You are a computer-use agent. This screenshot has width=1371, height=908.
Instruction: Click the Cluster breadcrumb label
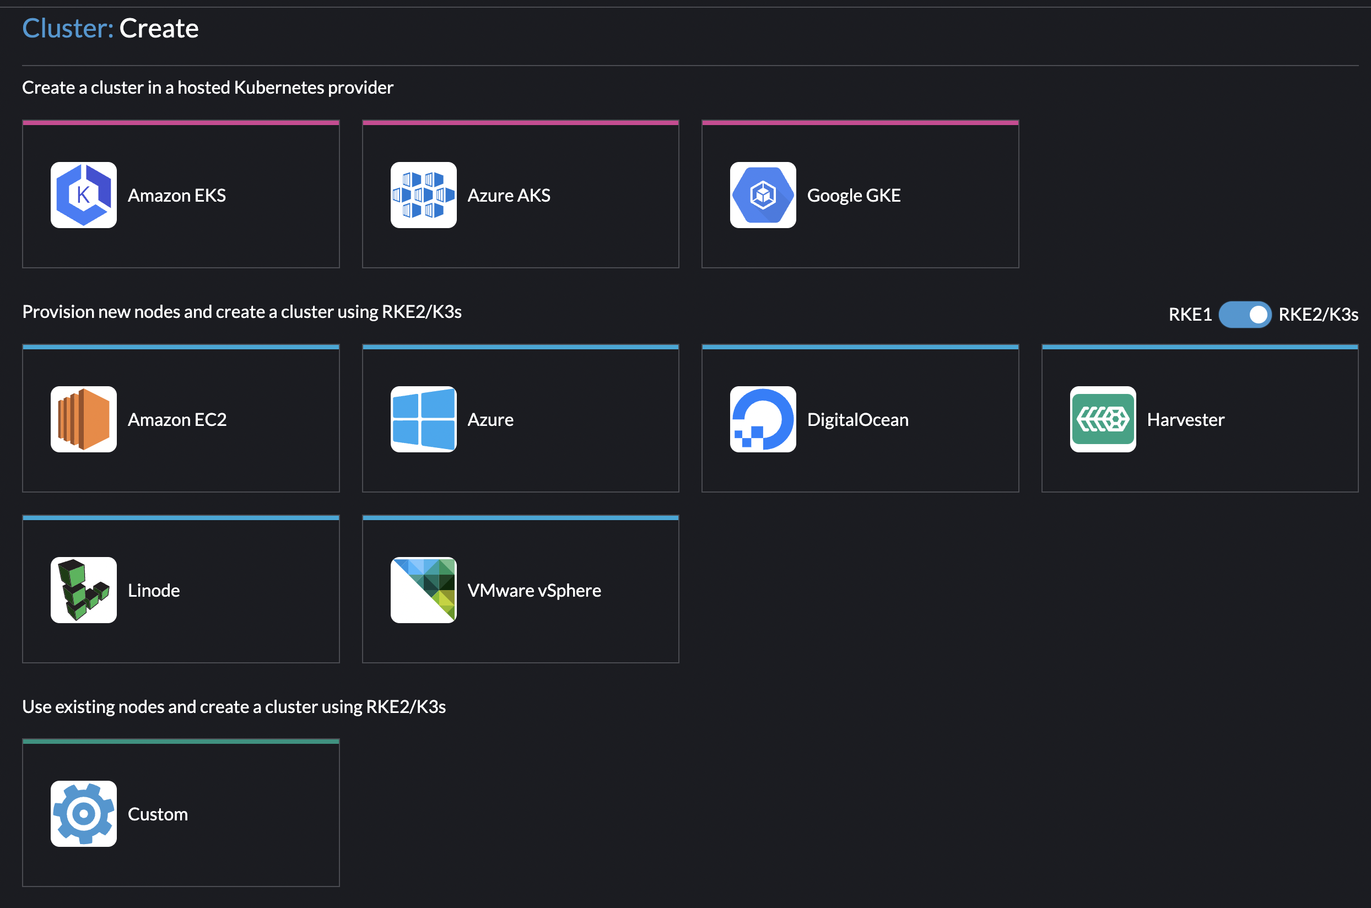point(66,27)
